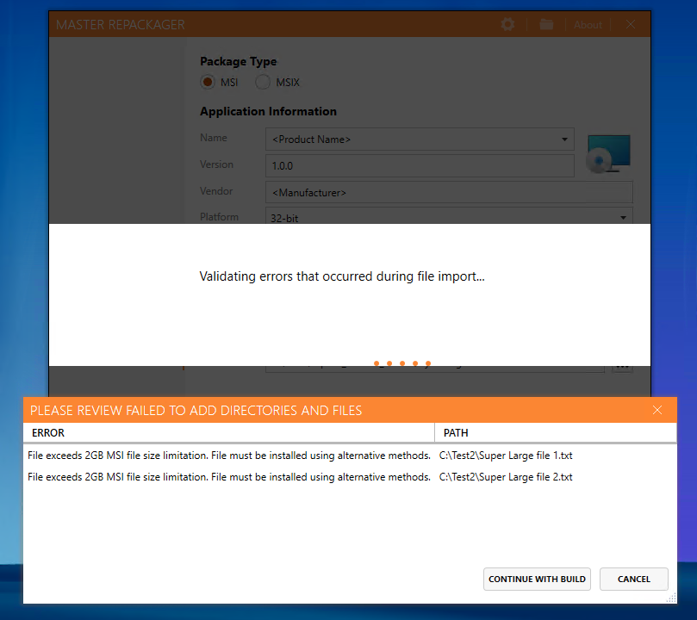
Task: Close the failed files review dialog
Action: (657, 410)
